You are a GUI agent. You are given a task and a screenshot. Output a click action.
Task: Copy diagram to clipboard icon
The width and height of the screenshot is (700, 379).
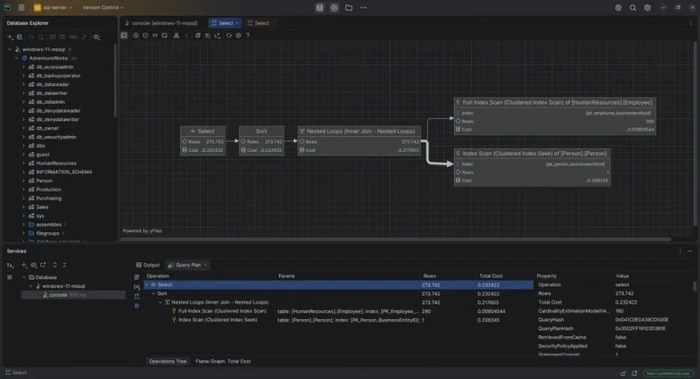[x=197, y=35]
